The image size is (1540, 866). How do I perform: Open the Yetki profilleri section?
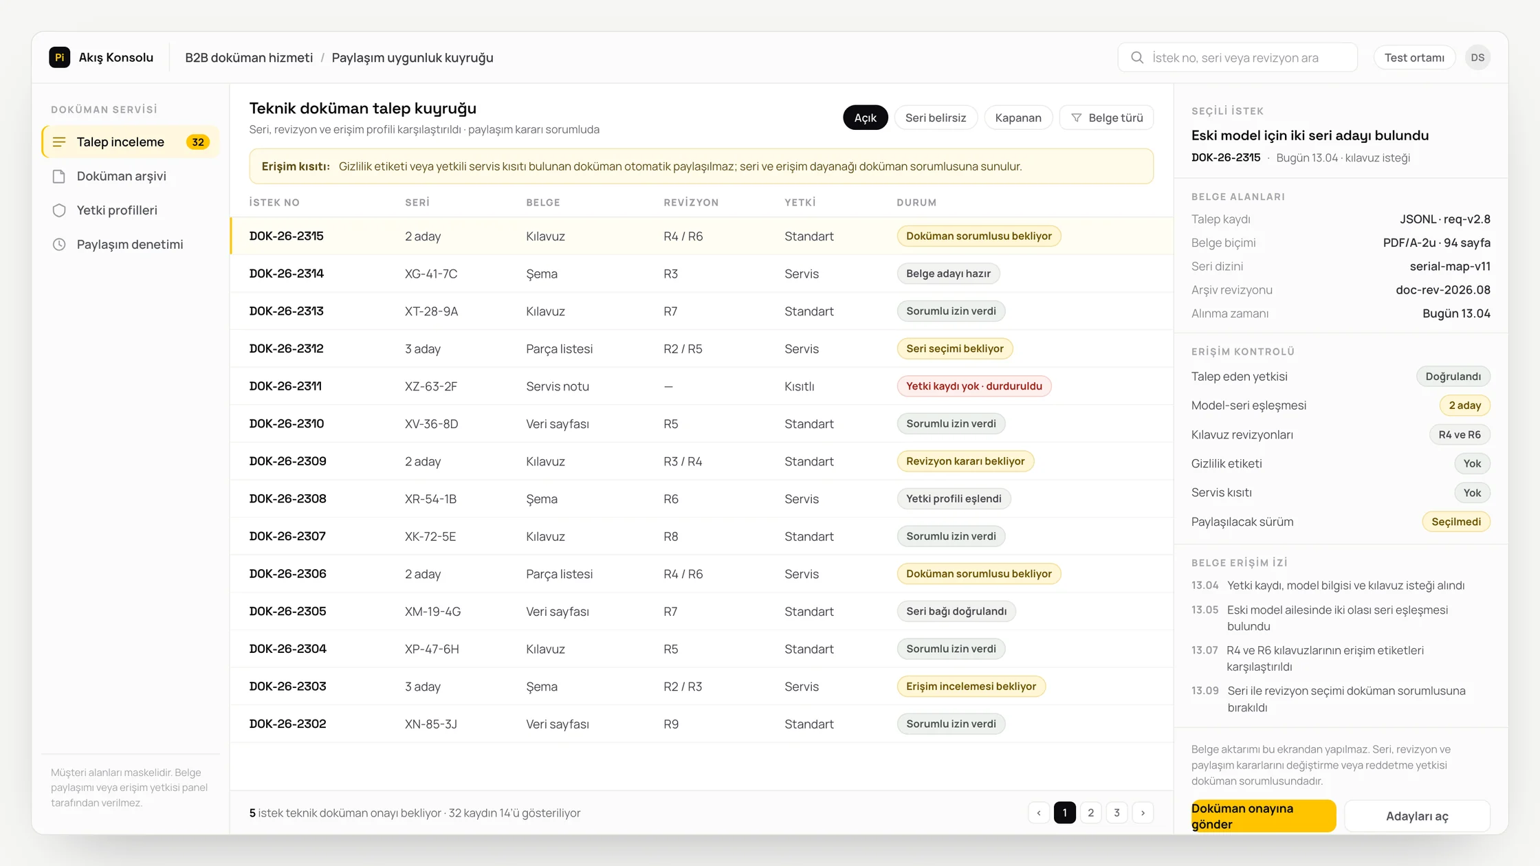coord(131,210)
